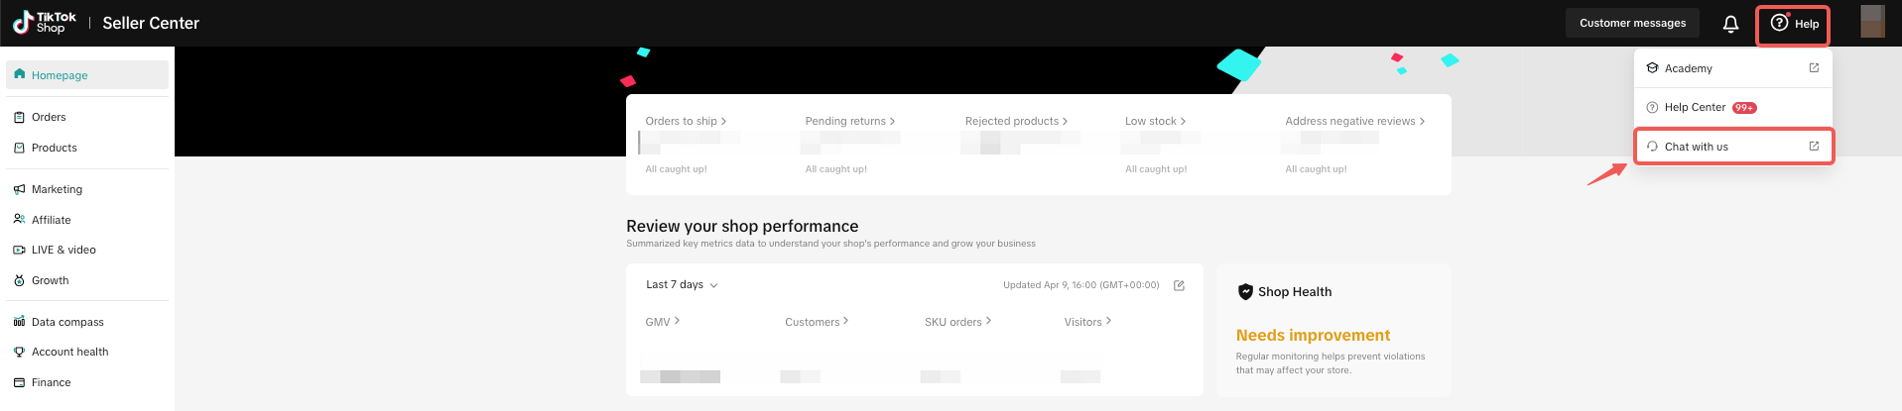The image size is (1902, 411).
Task: Open the user profile avatar
Action: click(x=1872, y=22)
